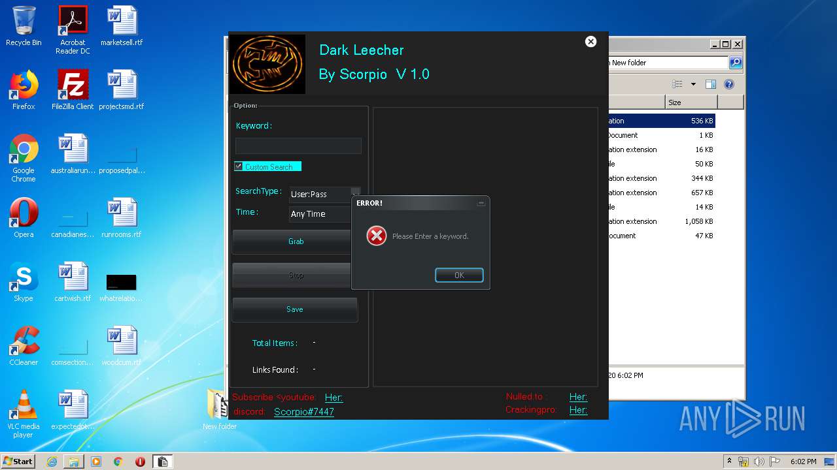Image resolution: width=837 pixels, height=470 pixels.
Task: Launch Internet Explorer from the taskbar
Action: point(52,462)
